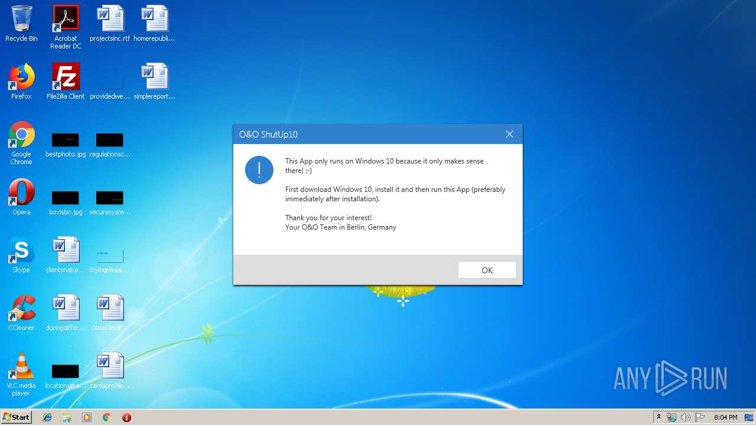Screen dimensions: 756x425
Task: Open the Action Center flag icon
Action: point(700,417)
